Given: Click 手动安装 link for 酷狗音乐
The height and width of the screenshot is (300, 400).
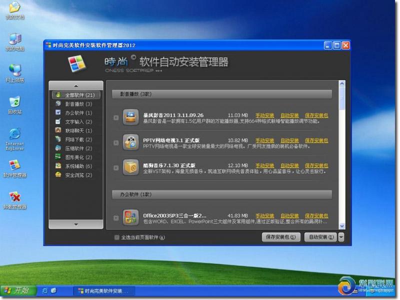Looking at the screenshot, I should coord(264,165).
